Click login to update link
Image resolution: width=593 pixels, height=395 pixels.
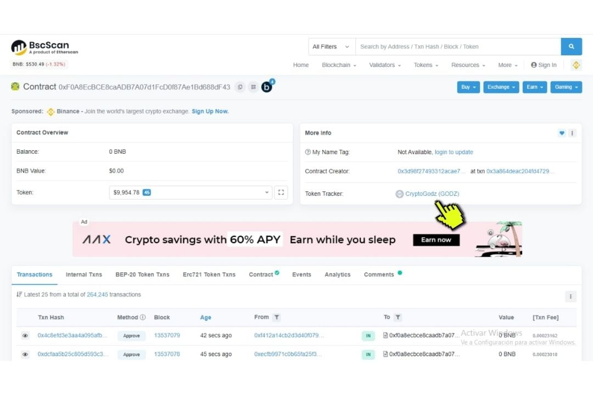454,152
